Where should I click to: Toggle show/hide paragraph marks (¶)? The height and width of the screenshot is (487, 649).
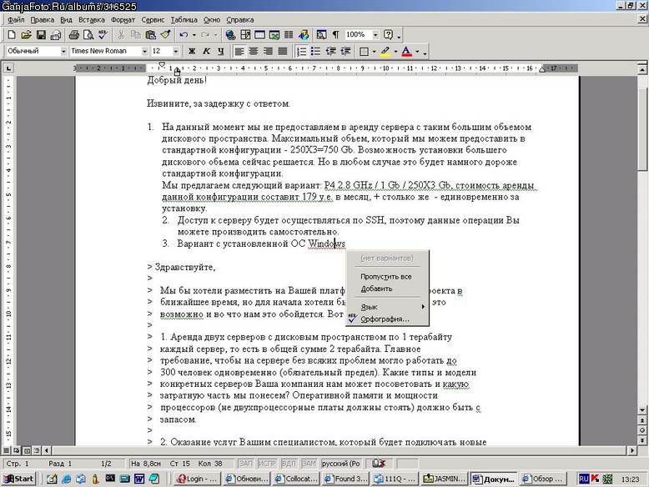pyautogui.click(x=335, y=35)
